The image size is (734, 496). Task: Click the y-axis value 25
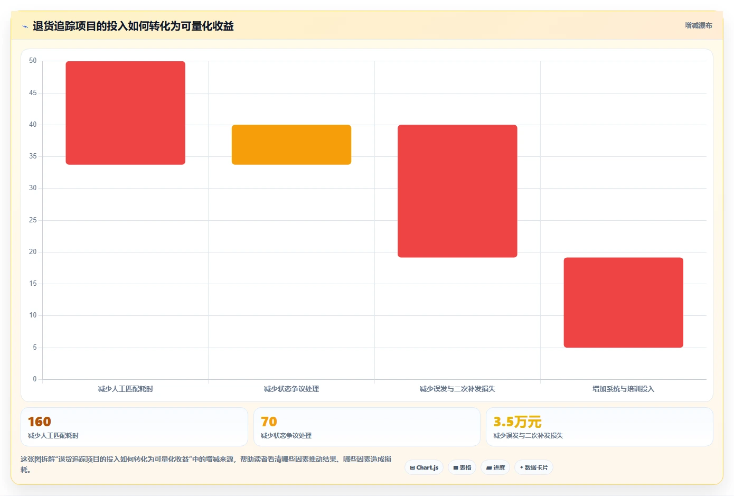(x=33, y=220)
